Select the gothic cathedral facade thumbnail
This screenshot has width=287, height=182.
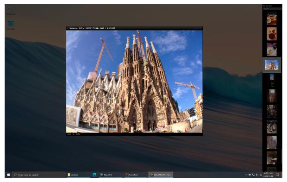click(271, 142)
